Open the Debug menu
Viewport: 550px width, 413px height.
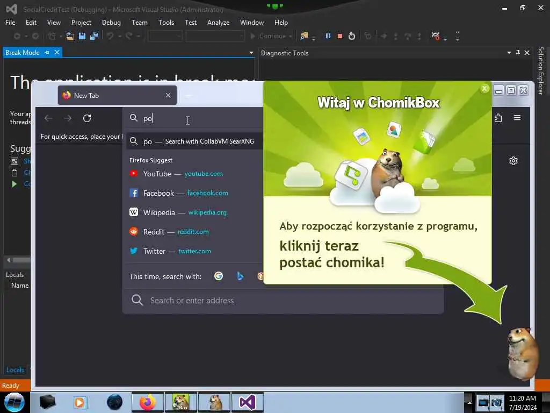111,23
